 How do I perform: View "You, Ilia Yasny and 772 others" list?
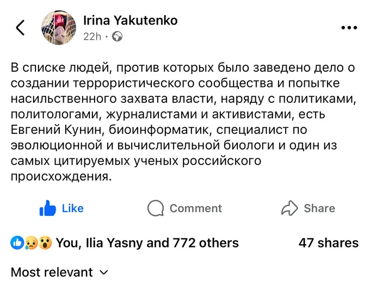pyautogui.click(x=147, y=243)
